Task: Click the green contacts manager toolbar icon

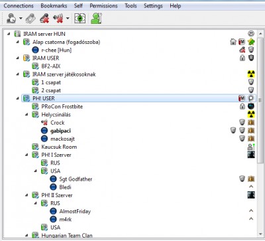Action: (x=96, y=19)
